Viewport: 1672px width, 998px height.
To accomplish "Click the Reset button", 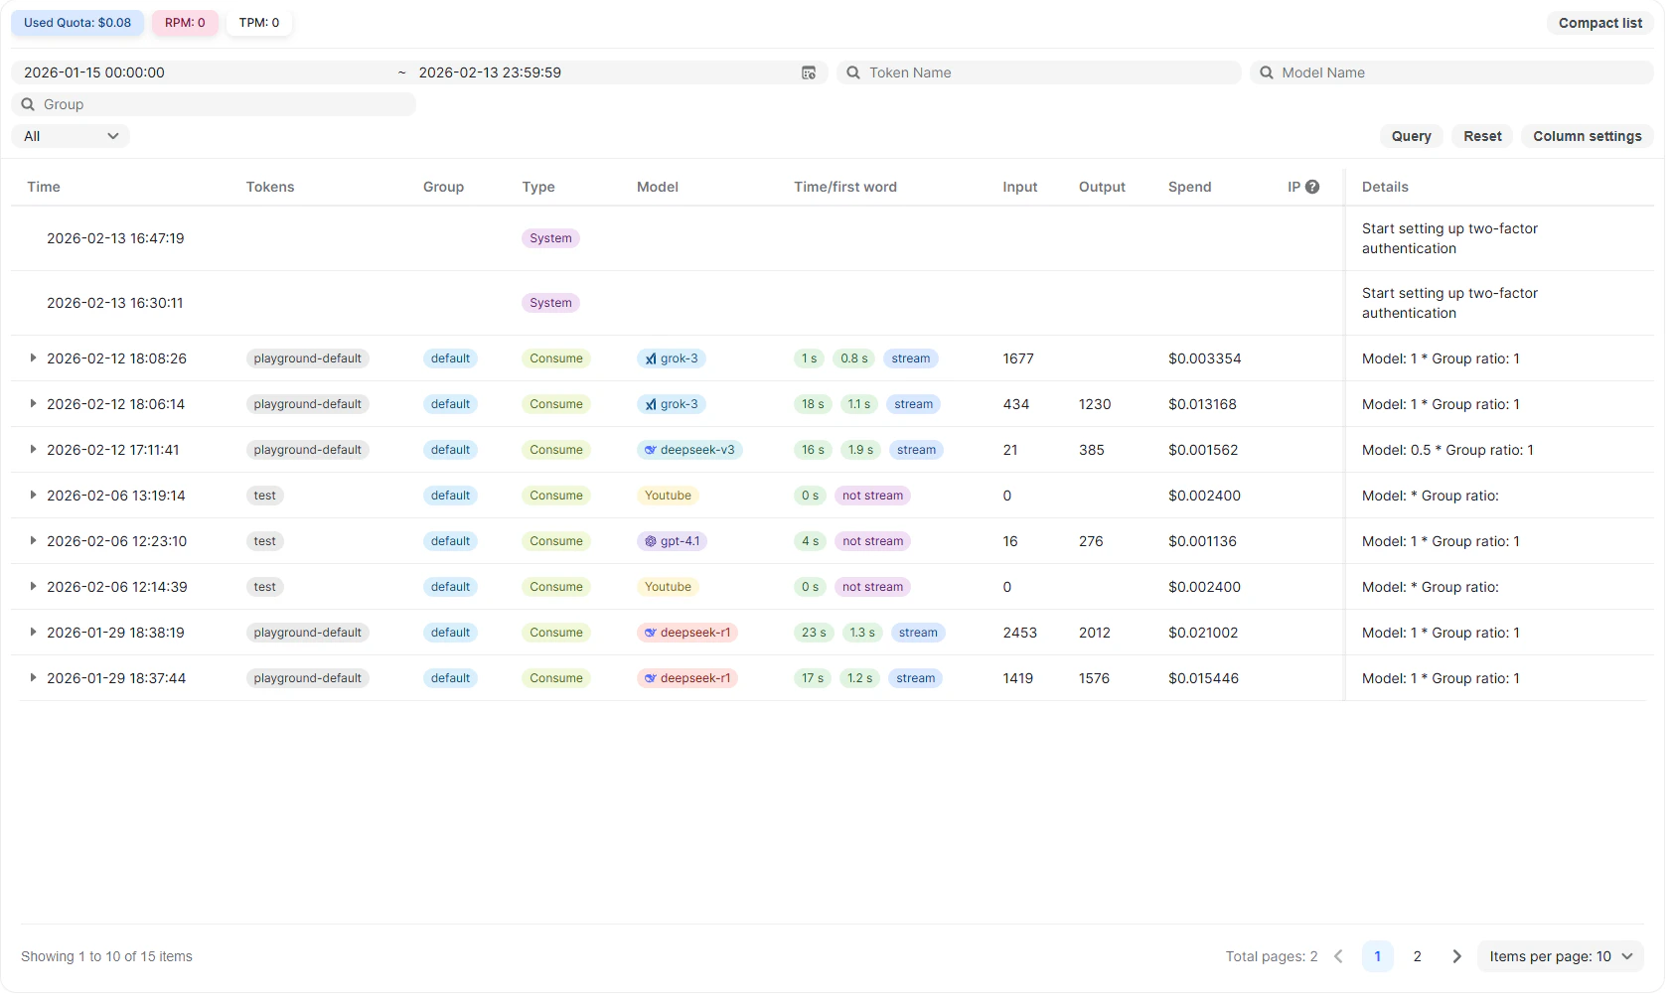I will point(1481,136).
